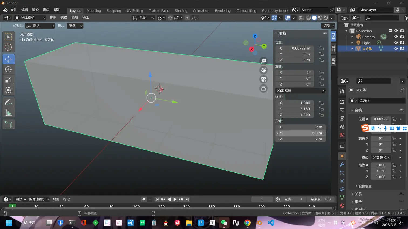Open the Physics properties tab
This screenshot has height=229, width=408.
pyautogui.click(x=342, y=181)
